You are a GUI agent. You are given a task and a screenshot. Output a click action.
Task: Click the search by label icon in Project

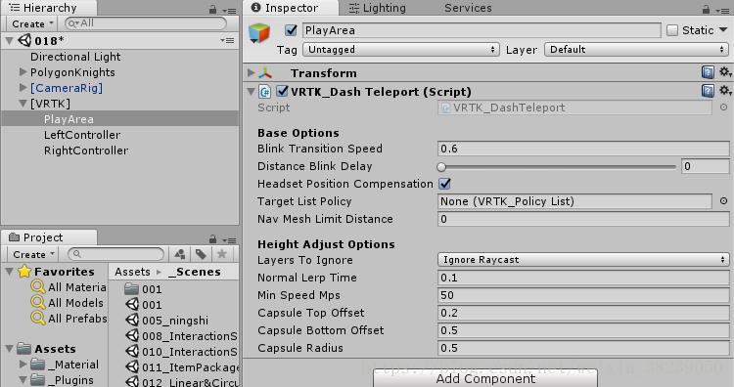[x=201, y=254]
